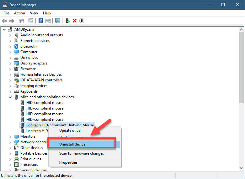Open the Action menu

(19, 13)
